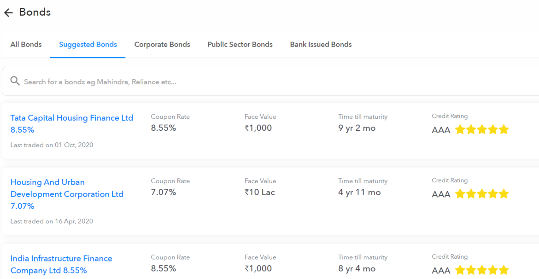The image size is (539, 279).
Task: Click the bond search input field
Action: (x=184, y=81)
